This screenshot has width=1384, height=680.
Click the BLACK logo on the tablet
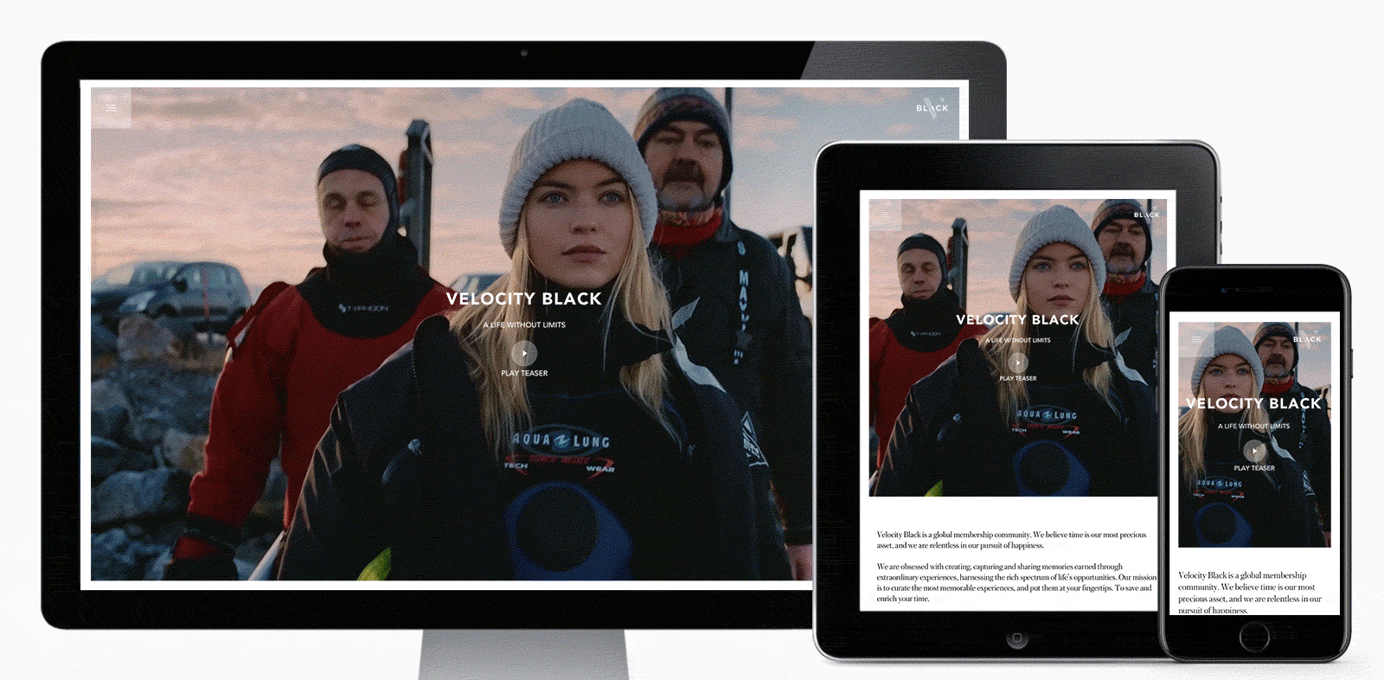point(1146,215)
